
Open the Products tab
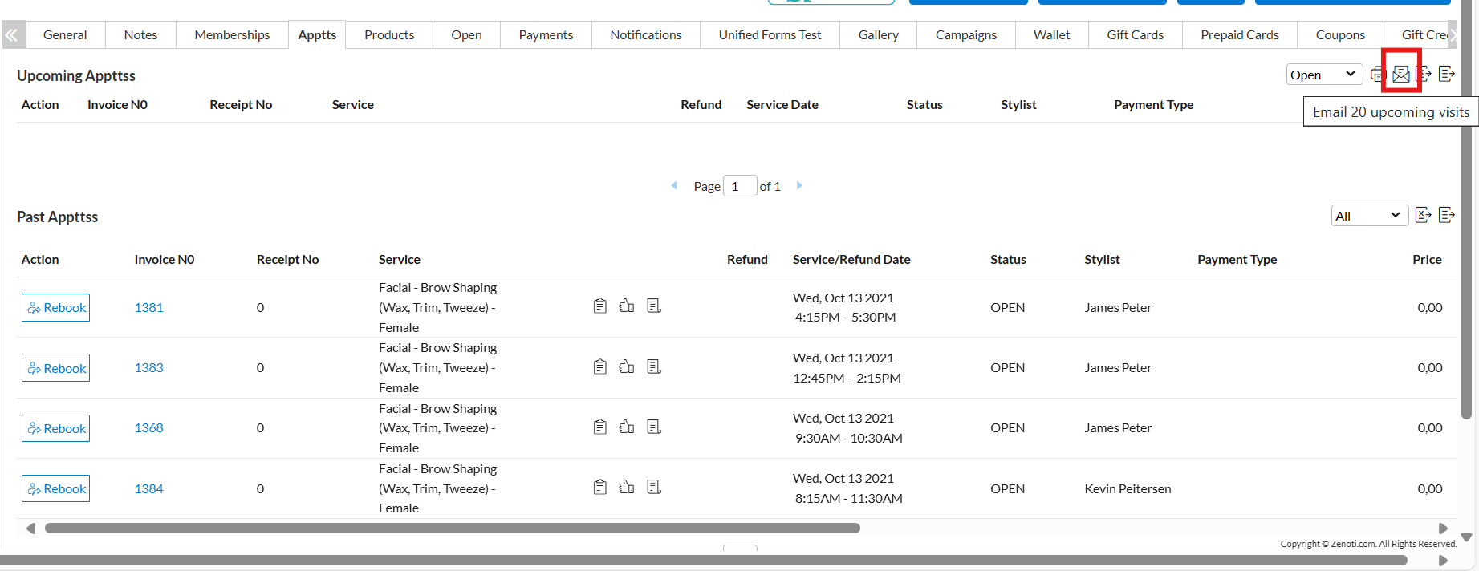coord(389,35)
